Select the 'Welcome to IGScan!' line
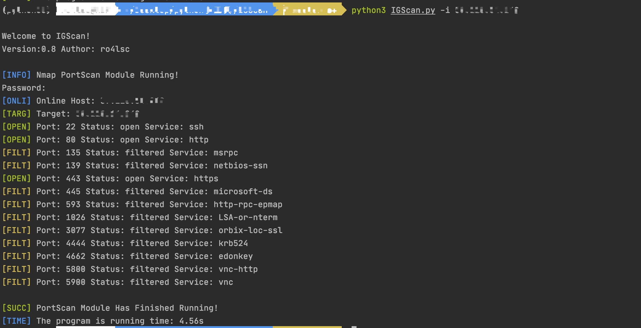The height and width of the screenshot is (328, 641). coord(46,36)
